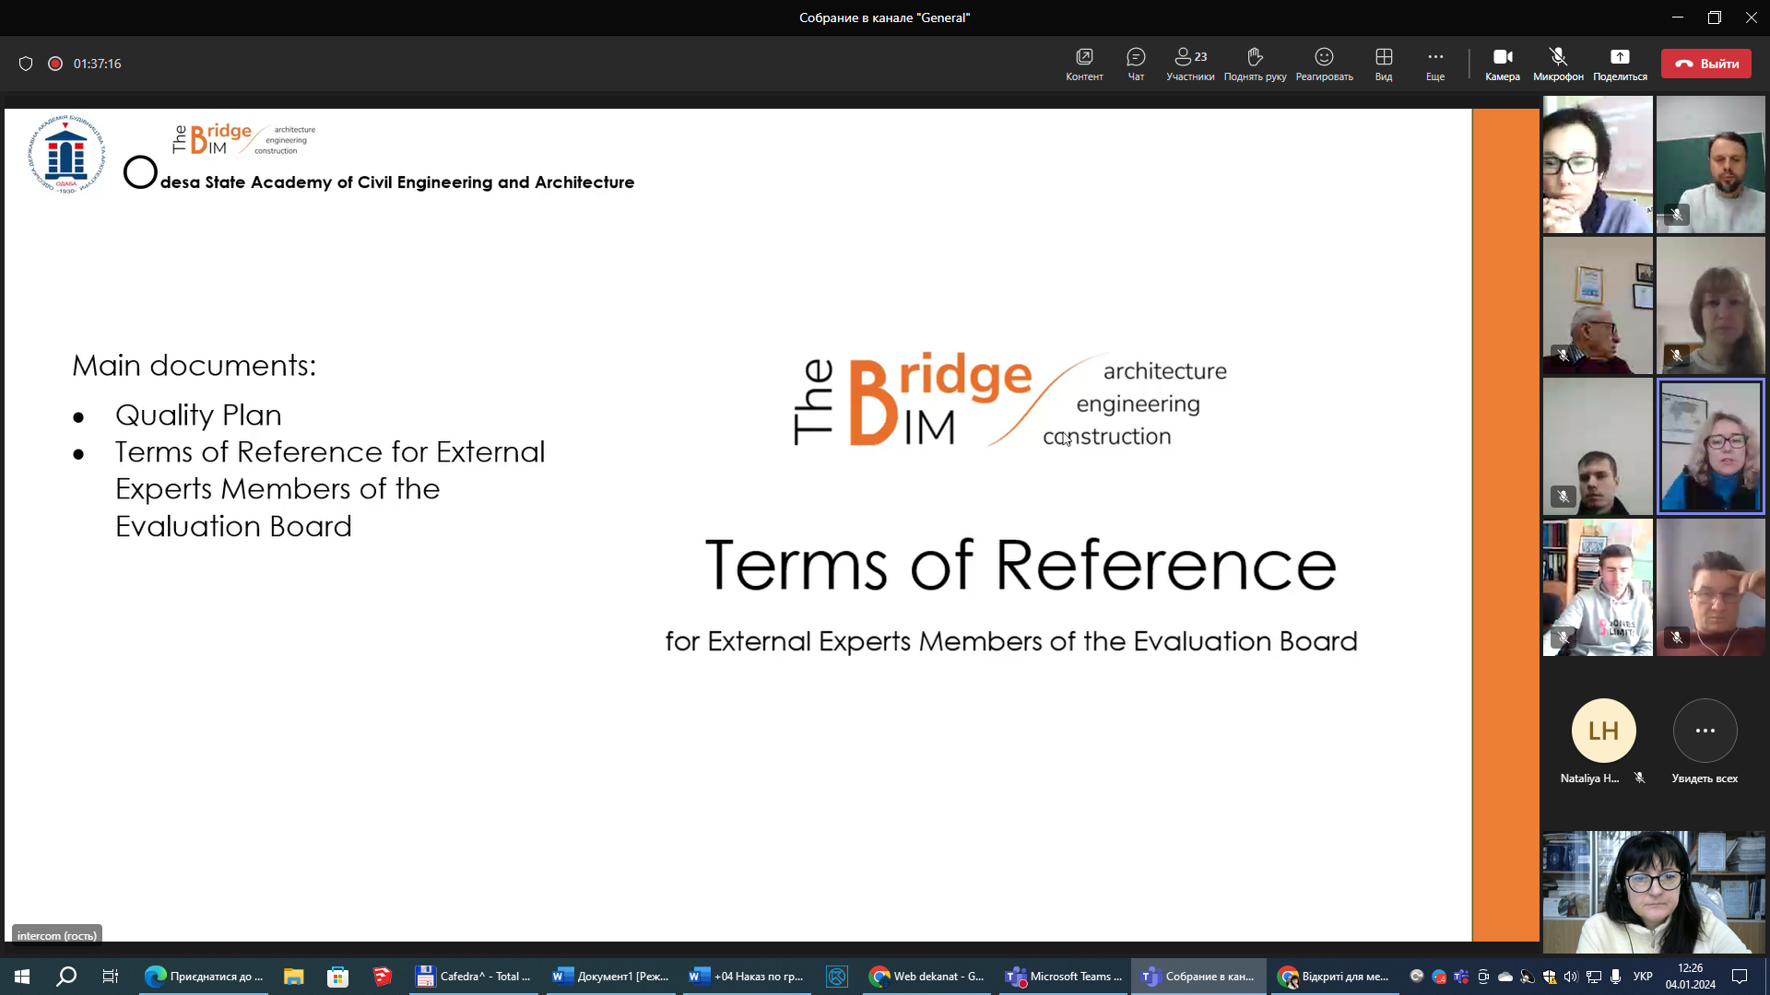1770x995 pixels.
Task: Click See all (Увидеть всех) participants button
Action: (1705, 731)
